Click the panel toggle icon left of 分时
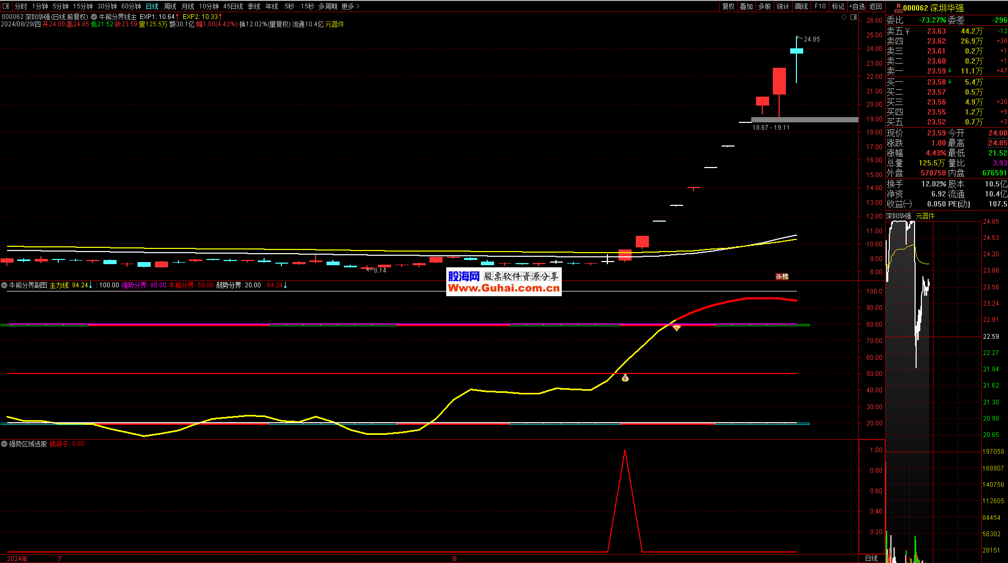Viewport: 1008px width, 563px height. (6, 6)
